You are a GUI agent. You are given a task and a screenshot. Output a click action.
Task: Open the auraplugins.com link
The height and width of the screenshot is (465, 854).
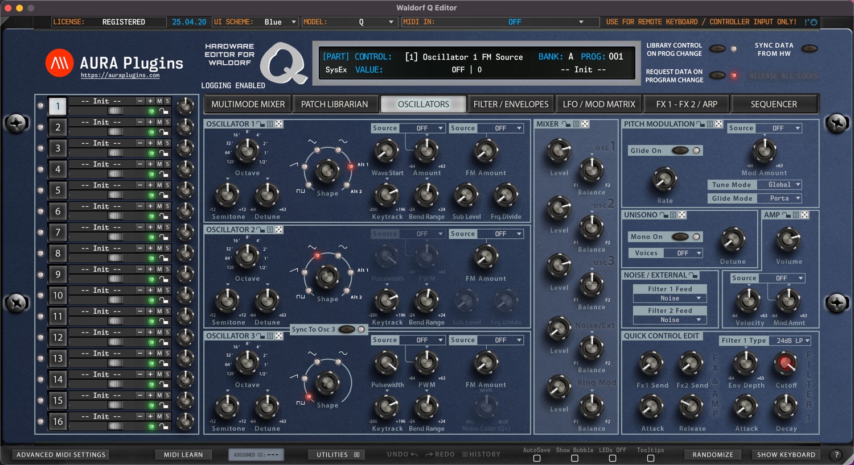pos(120,76)
